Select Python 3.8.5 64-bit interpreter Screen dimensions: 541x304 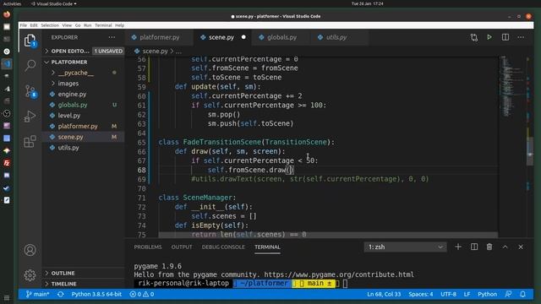point(96,294)
